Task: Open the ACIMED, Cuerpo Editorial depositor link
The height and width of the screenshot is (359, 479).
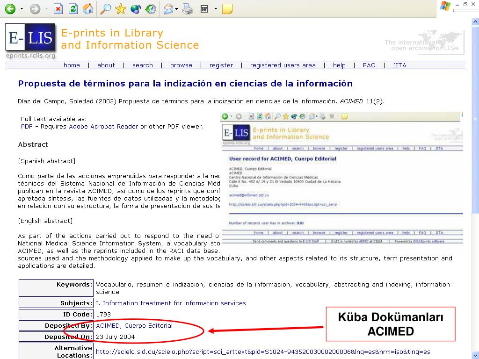Action: point(134,325)
